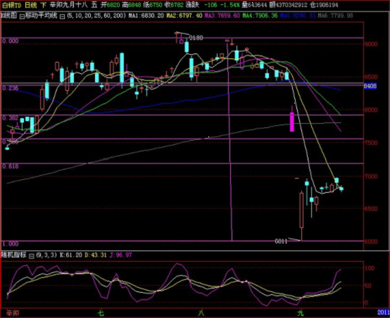Click the K线图 chart type label
Image resolution: width=390 pixels, height=318 pixels.
pos(9,15)
